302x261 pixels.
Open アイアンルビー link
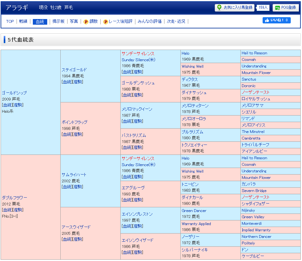(x=254, y=151)
